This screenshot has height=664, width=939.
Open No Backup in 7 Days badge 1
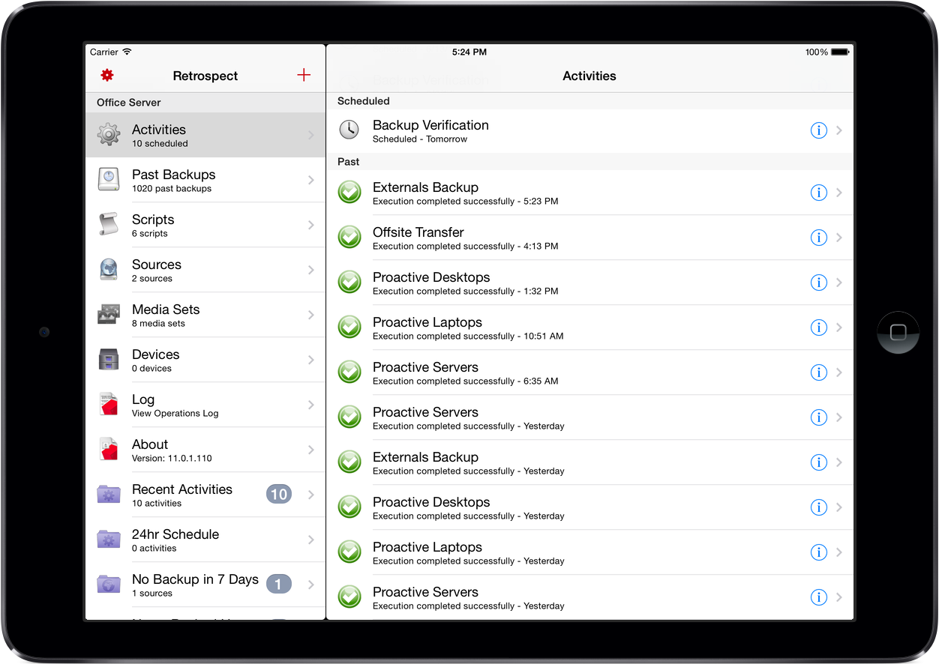click(279, 584)
